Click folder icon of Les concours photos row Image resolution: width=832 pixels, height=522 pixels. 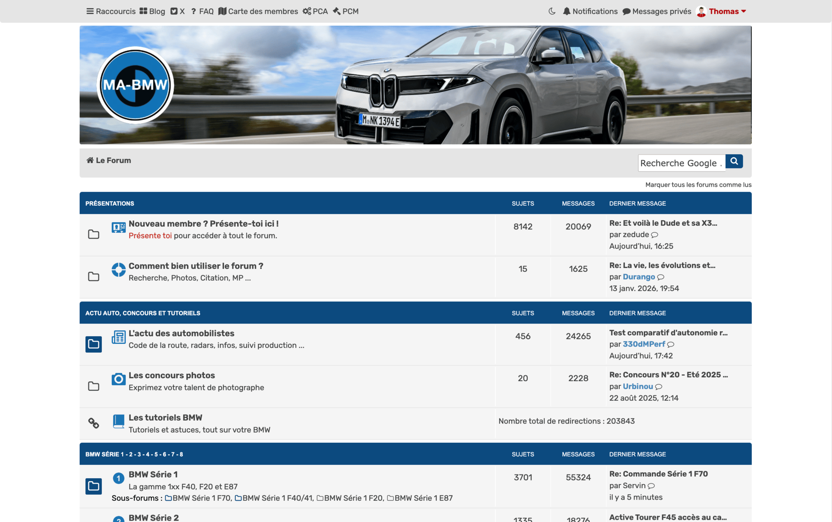94,386
